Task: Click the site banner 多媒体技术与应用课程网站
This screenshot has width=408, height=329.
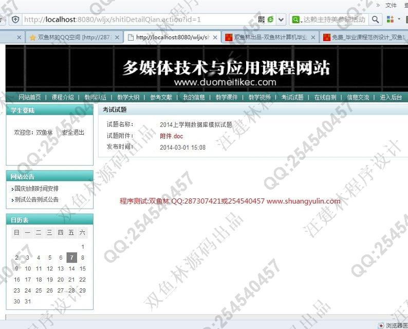Action: click(226, 68)
